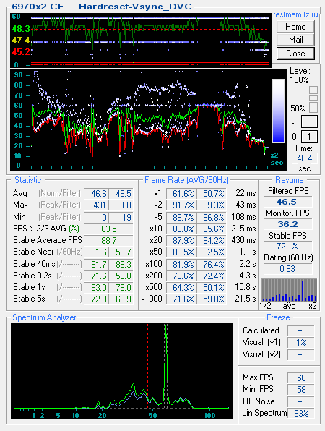Click the 48.3 green label in top graph
The width and height of the screenshot is (325, 431).
pyautogui.click(x=21, y=29)
